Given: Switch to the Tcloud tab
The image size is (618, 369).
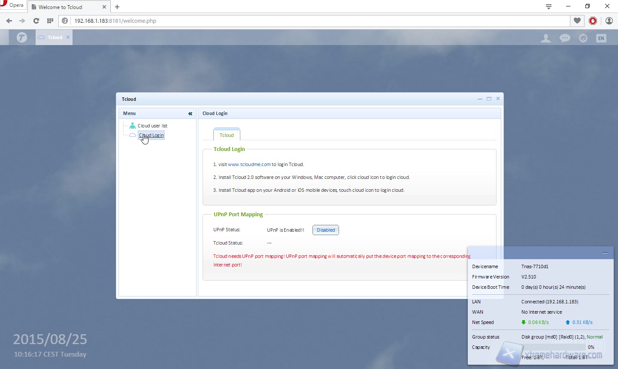Looking at the screenshot, I should tap(227, 135).
